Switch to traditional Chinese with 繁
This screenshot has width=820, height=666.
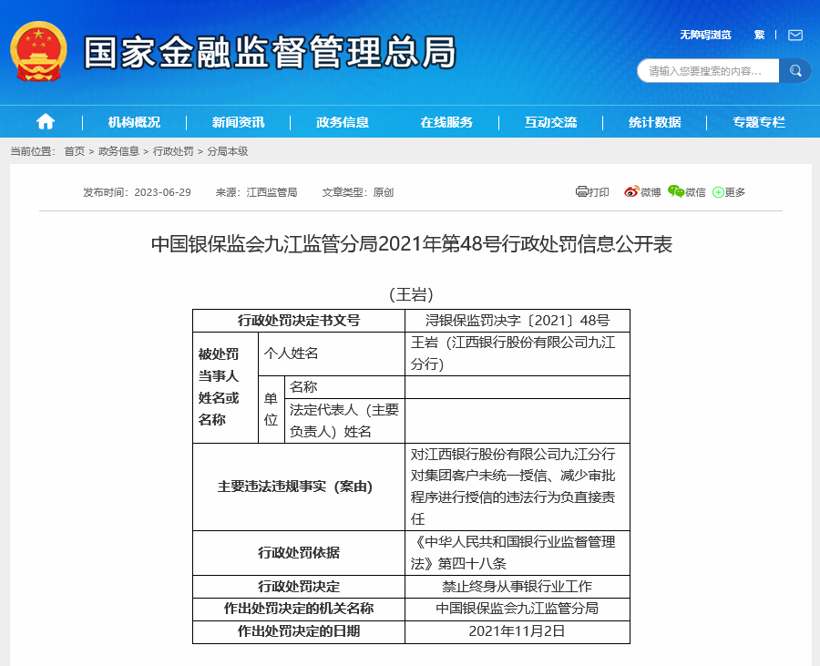[x=759, y=36]
